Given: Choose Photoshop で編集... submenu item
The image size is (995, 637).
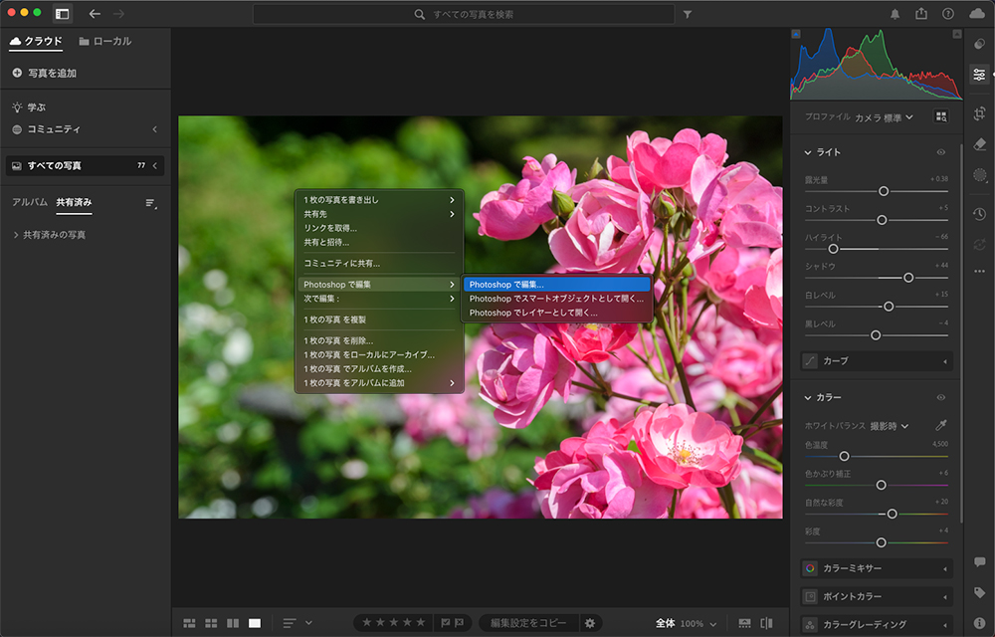Looking at the screenshot, I should click(556, 285).
